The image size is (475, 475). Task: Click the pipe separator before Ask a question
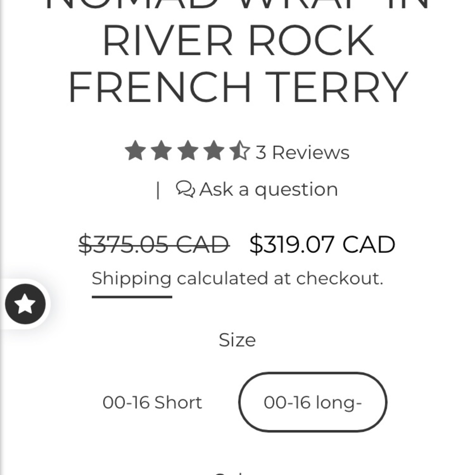tap(158, 190)
